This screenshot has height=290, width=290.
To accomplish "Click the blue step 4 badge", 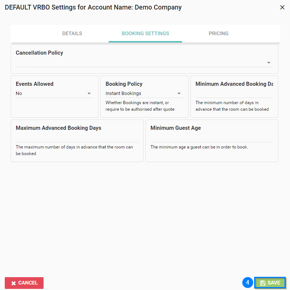I will [248, 283].
